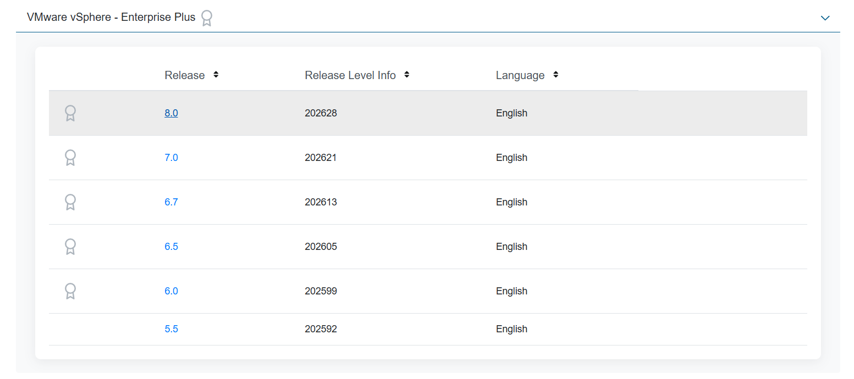Sort the table using the Release sort arrows
The height and width of the screenshot is (379, 854).
[x=216, y=74]
